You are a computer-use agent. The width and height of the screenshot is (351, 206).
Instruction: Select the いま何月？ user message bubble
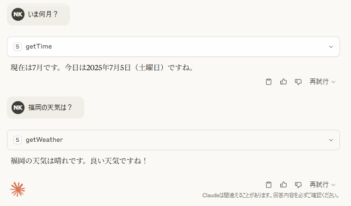click(x=43, y=14)
